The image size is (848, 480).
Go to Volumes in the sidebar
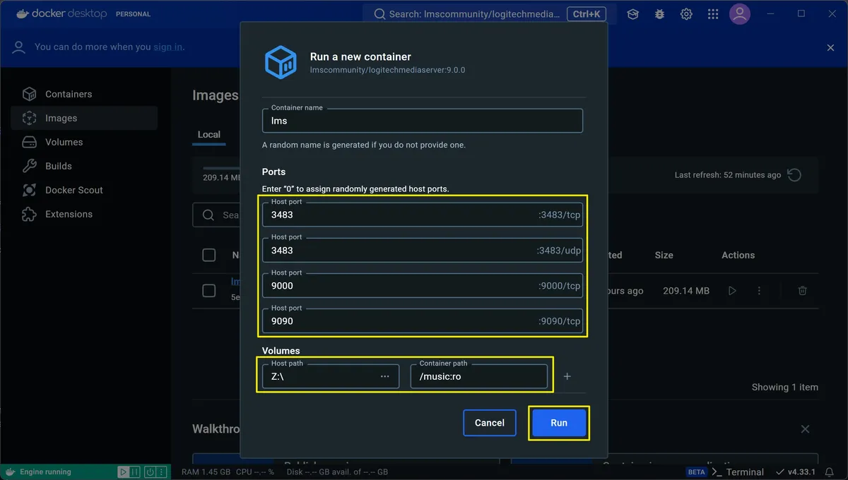pos(84,142)
